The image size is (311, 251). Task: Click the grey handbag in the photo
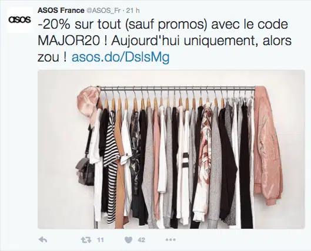pos(85,171)
